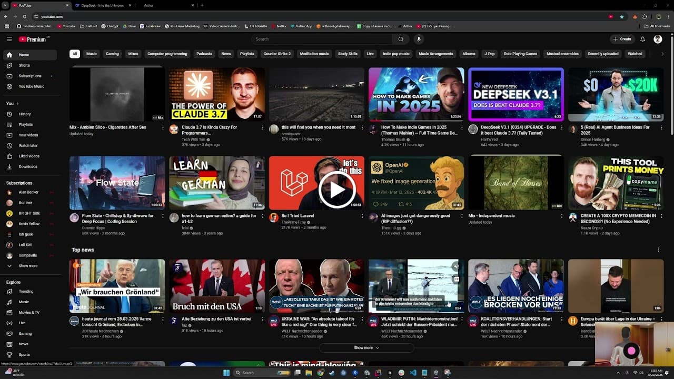Expand Show more under Subscriptions
The width and height of the screenshot is (674, 379).
(28, 266)
